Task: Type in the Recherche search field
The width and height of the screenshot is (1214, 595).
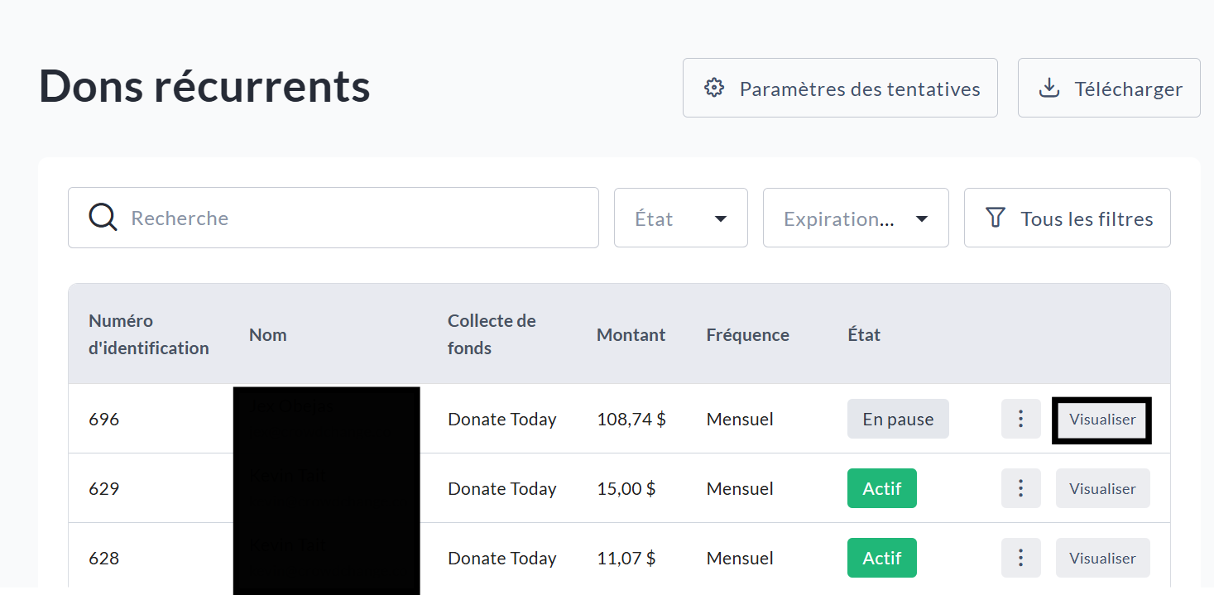Action: click(356, 218)
